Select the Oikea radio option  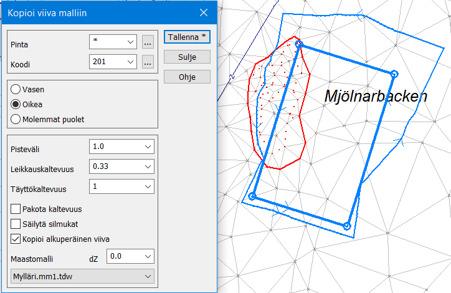pyautogui.click(x=16, y=104)
